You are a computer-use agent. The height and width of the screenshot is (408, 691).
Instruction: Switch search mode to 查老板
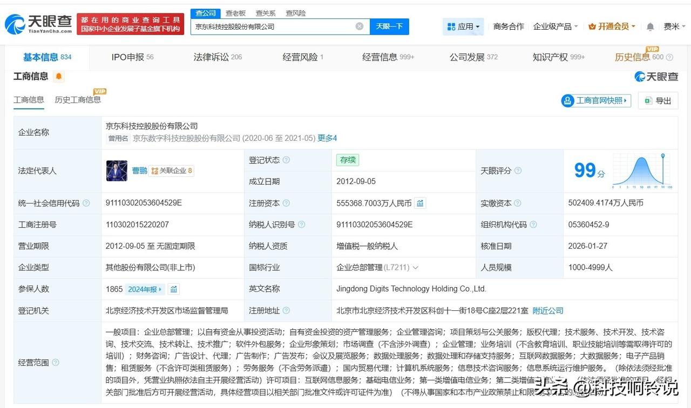pyautogui.click(x=235, y=13)
